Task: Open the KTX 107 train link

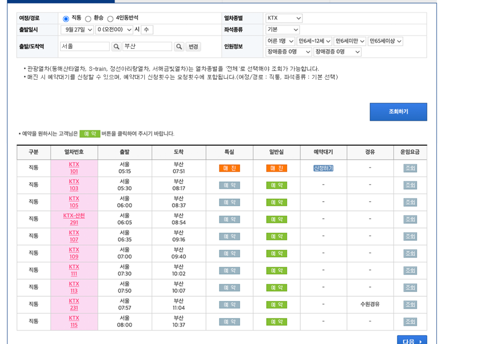Action: pyautogui.click(x=74, y=236)
